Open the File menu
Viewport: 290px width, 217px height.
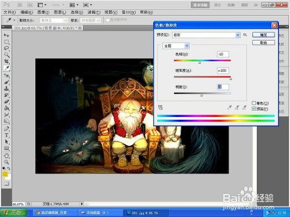click(x=9, y=12)
